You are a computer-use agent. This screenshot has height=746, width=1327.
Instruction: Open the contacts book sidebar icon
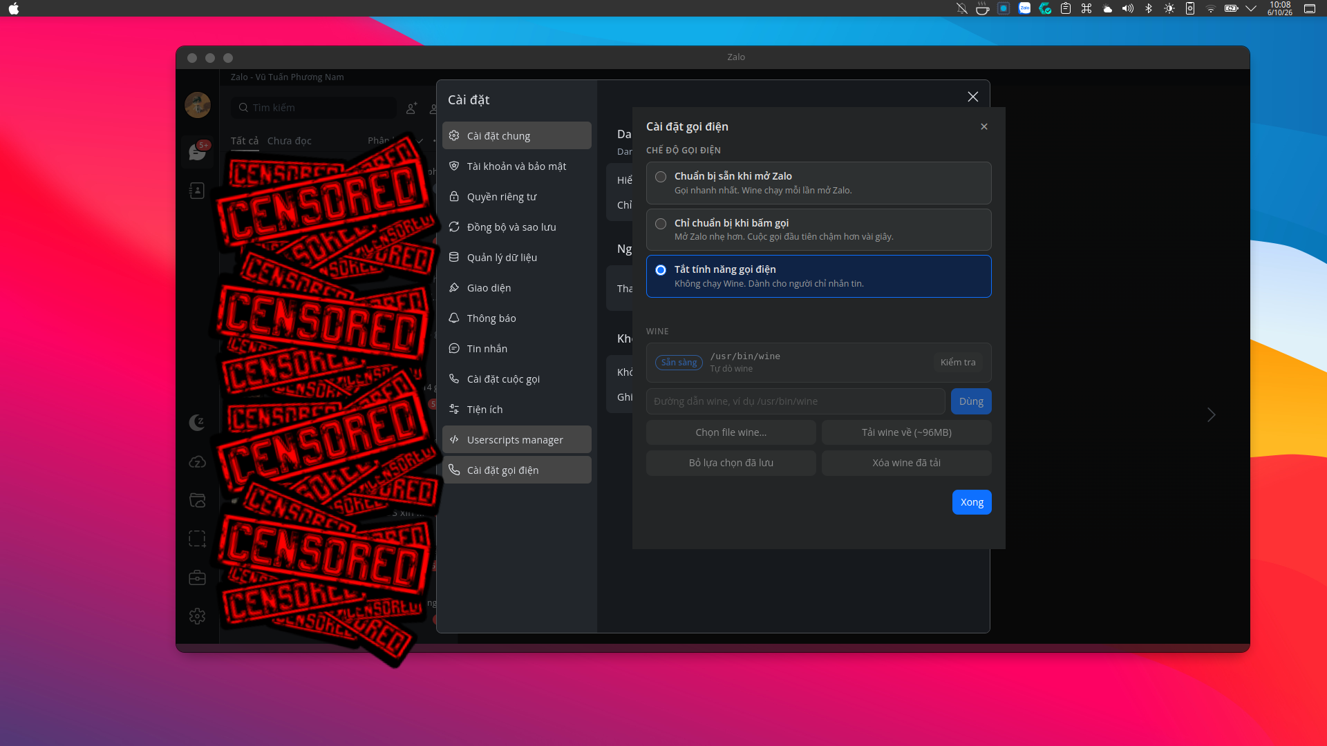pyautogui.click(x=197, y=191)
